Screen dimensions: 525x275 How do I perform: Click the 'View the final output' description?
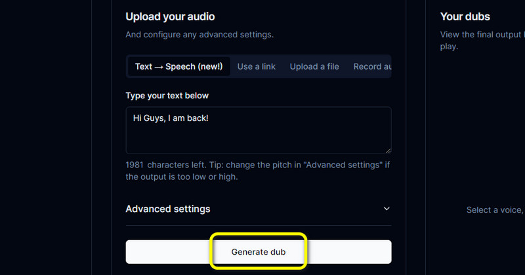480,34
